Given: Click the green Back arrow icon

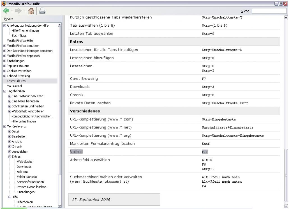Looking at the screenshot, I should (6, 11).
